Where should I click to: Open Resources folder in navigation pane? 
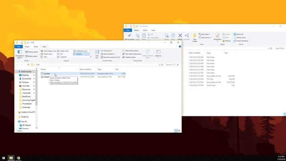pyautogui.click(x=26, y=89)
